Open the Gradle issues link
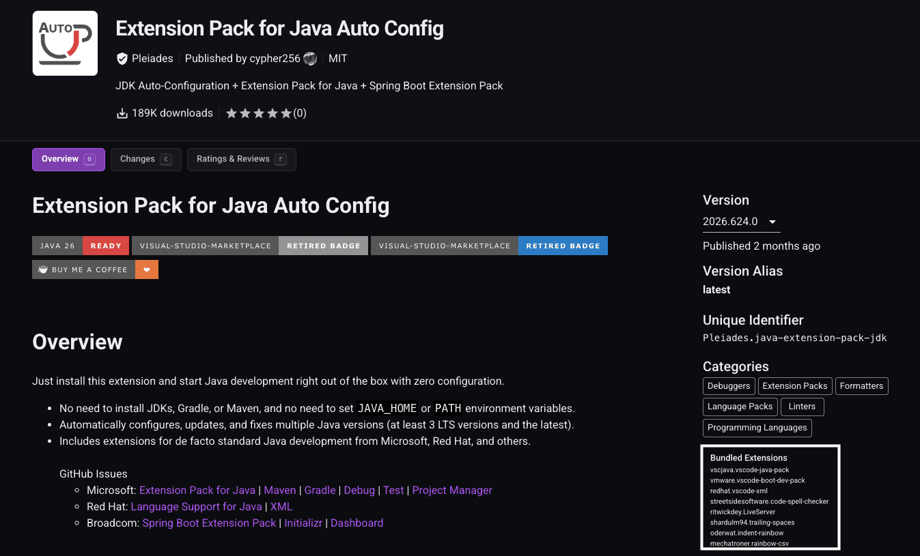This screenshot has height=556, width=920. pos(320,491)
